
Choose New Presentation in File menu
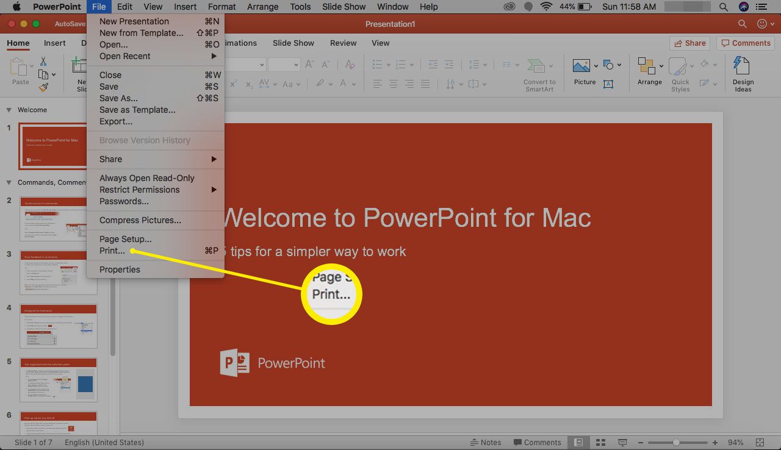click(156, 21)
